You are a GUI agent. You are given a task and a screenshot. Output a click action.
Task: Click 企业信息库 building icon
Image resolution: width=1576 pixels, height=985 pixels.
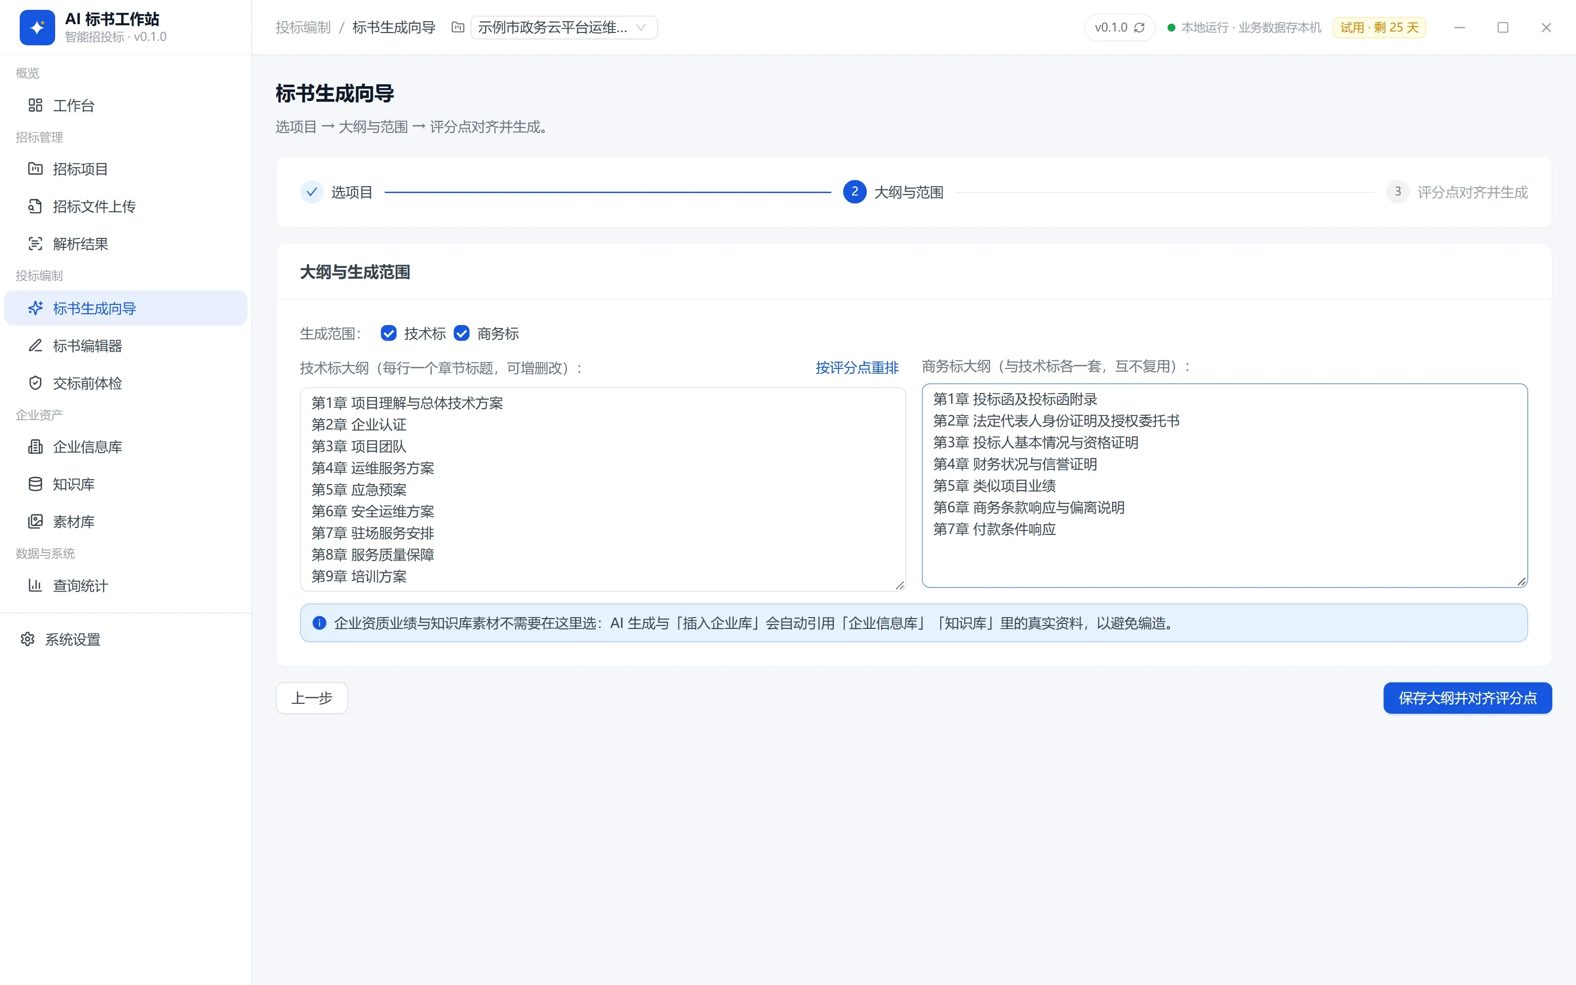point(35,447)
